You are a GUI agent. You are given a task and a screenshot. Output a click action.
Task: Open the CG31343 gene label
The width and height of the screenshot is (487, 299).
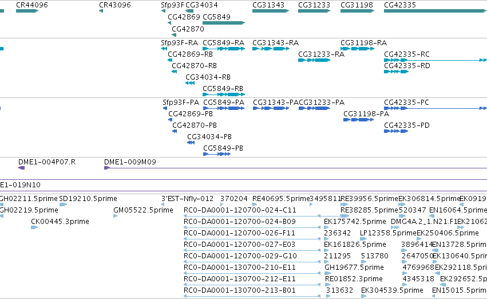coord(268,5)
